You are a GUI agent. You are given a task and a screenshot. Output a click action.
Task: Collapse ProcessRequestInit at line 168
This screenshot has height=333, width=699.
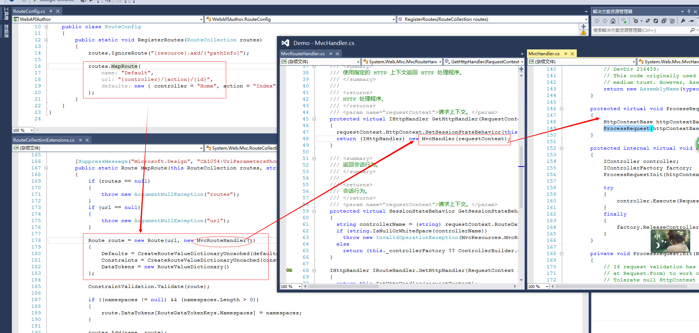click(x=561, y=254)
